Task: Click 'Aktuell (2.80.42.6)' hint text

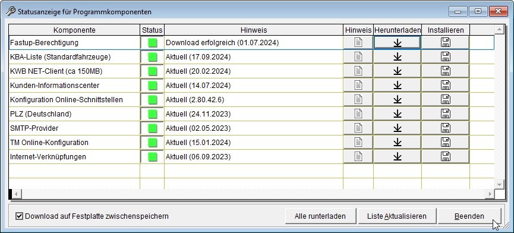Action: (x=195, y=100)
